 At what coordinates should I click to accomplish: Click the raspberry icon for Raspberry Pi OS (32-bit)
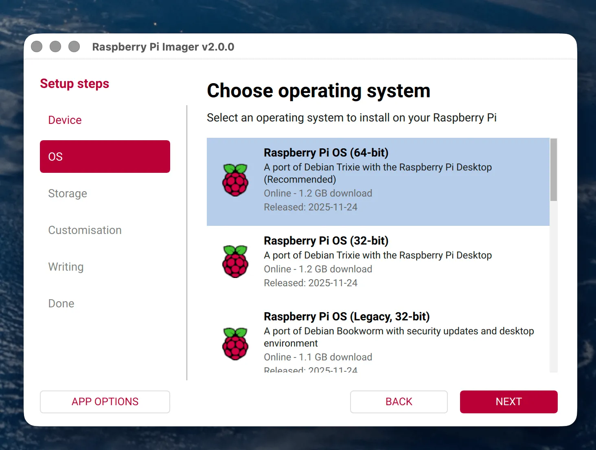pos(235,262)
